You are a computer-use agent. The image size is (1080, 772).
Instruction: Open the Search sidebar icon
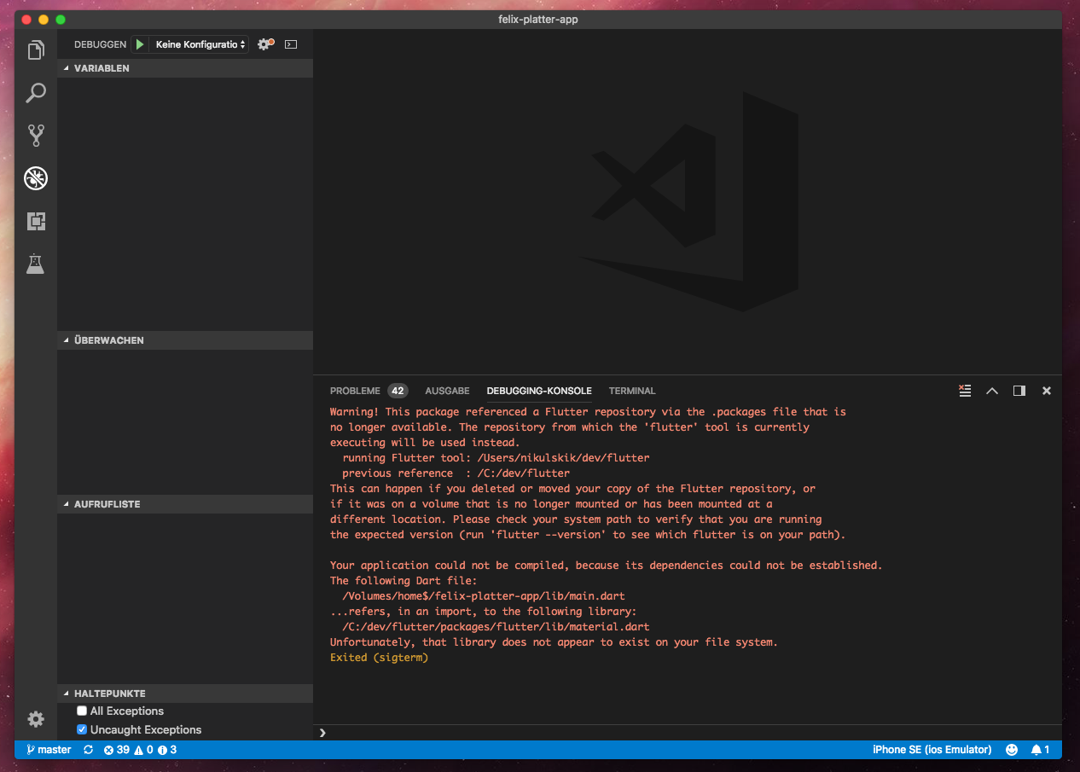point(35,93)
